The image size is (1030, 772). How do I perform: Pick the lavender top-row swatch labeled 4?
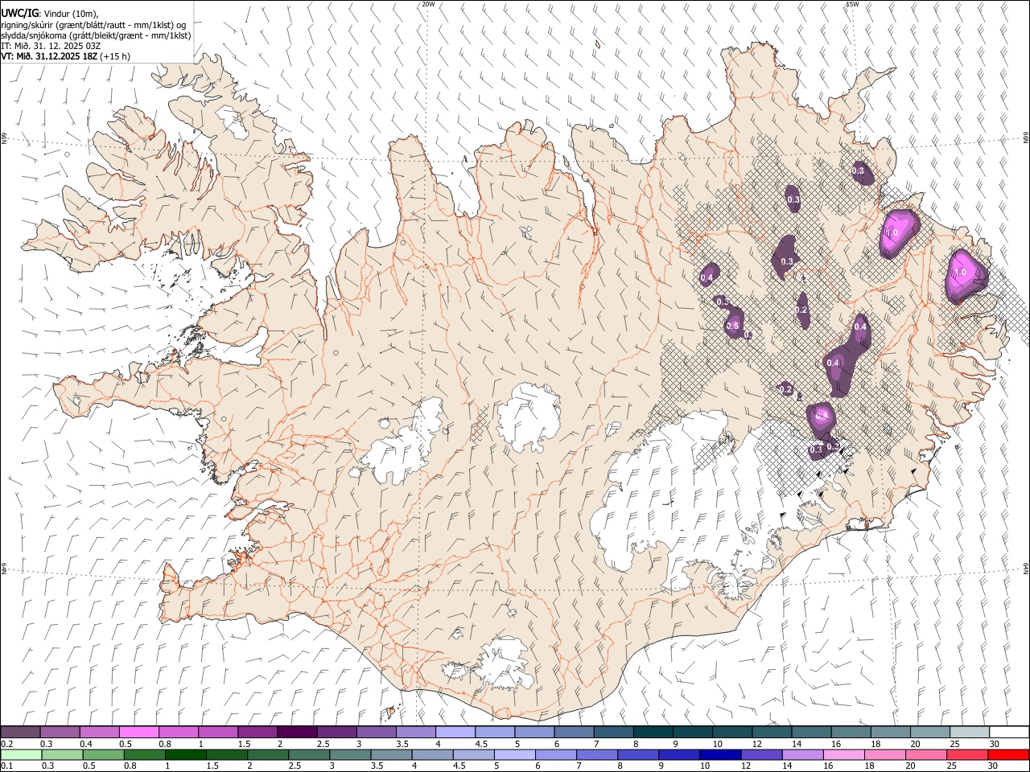coord(455,732)
